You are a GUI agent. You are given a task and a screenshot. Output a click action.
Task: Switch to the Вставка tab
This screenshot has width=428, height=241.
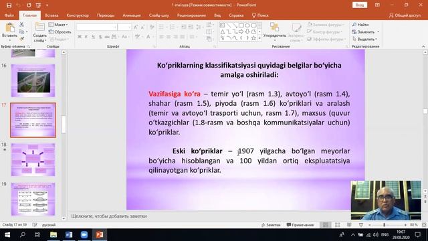click(x=51, y=15)
